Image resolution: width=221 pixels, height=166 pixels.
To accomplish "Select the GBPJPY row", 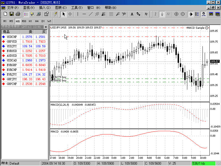I will [x=24, y=79].
